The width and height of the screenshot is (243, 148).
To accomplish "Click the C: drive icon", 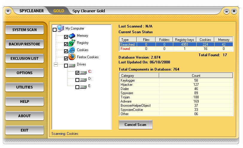I will pos(83,73).
